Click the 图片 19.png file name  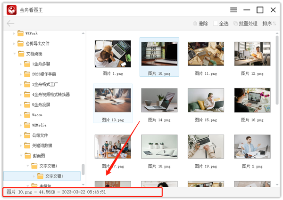point(206,166)
